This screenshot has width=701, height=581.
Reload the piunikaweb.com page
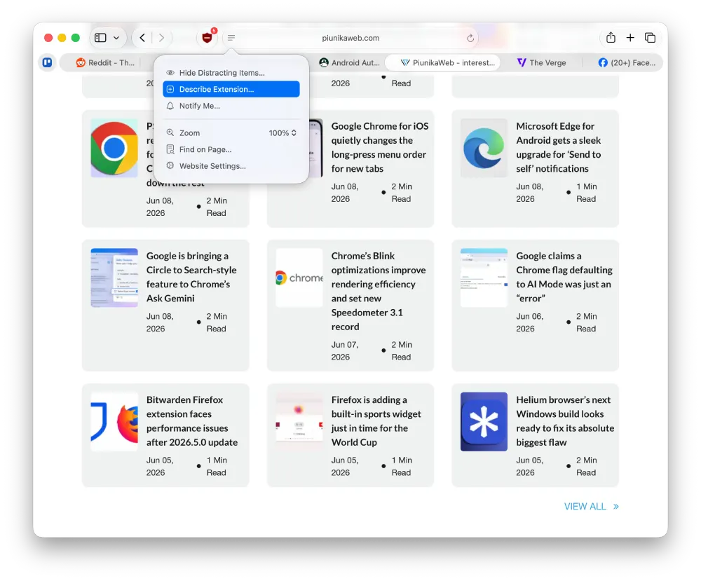(470, 38)
